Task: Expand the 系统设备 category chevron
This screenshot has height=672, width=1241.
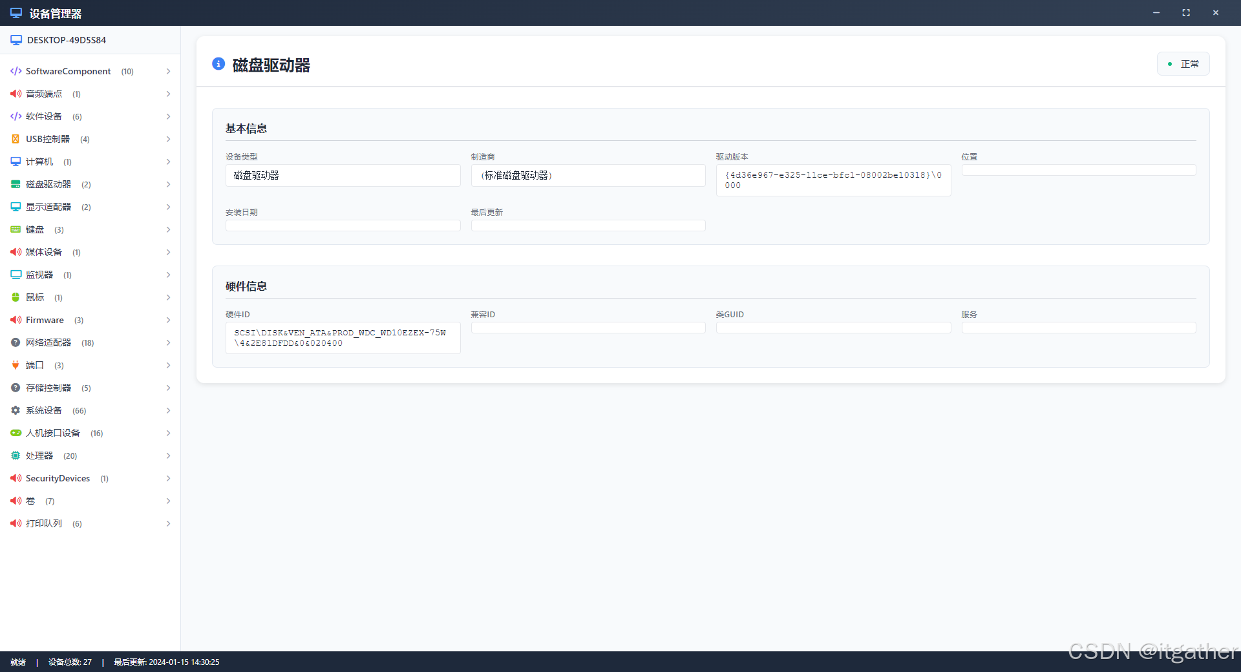Action: pyautogui.click(x=168, y=410)
